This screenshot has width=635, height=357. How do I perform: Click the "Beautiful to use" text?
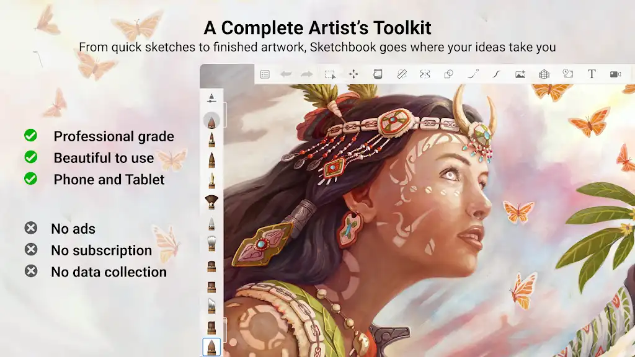click(x=104, y=158)
